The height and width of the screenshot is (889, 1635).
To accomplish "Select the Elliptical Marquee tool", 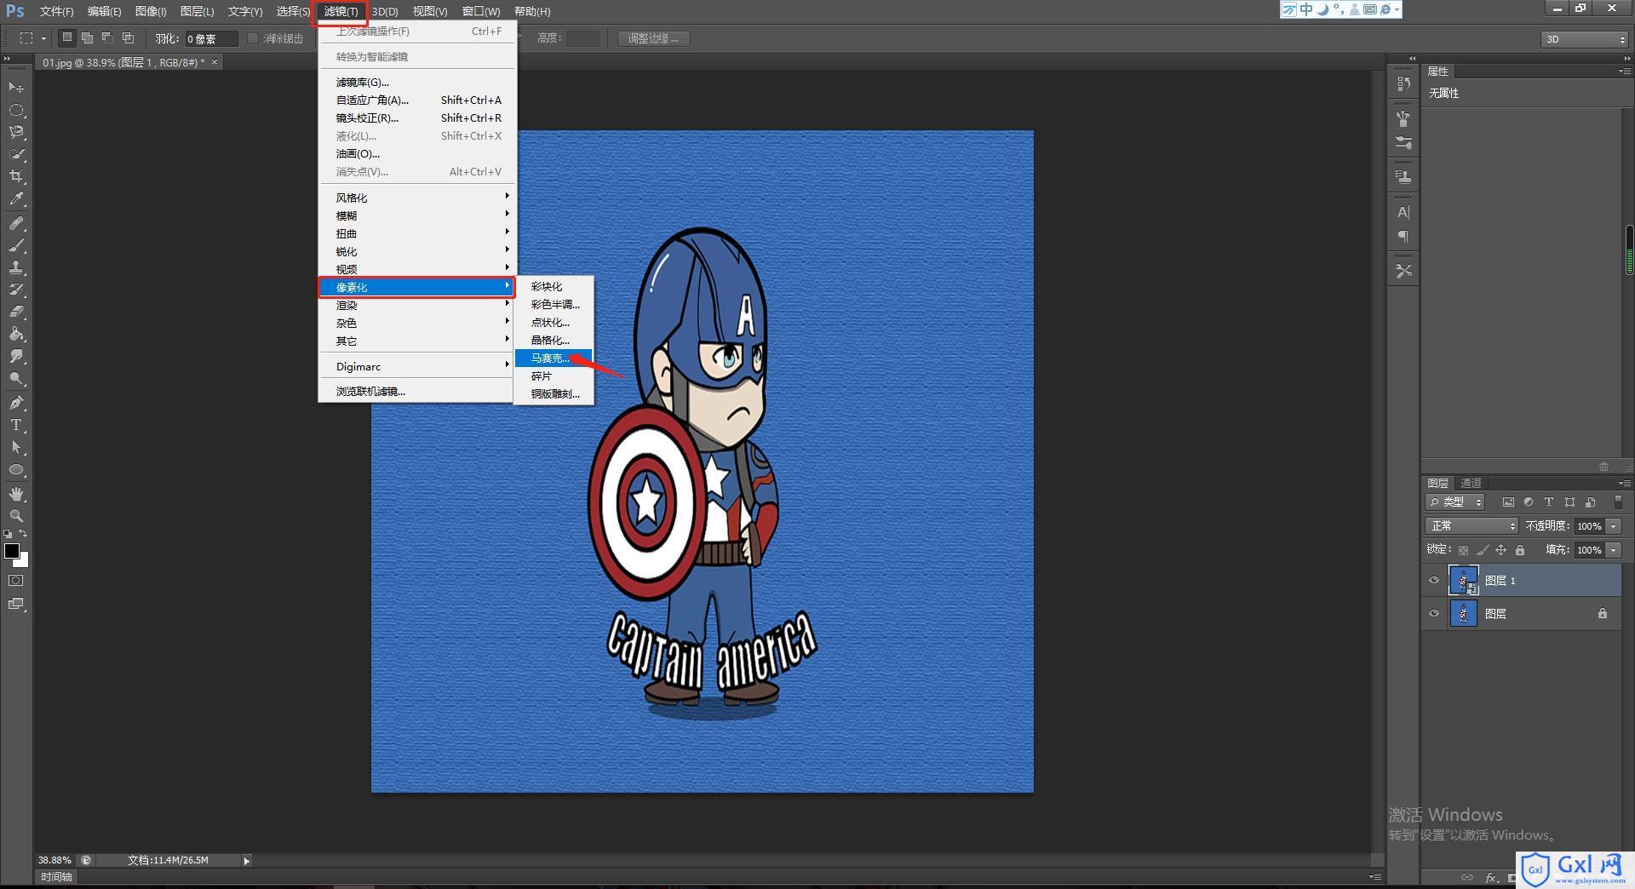I will [16, 110].
